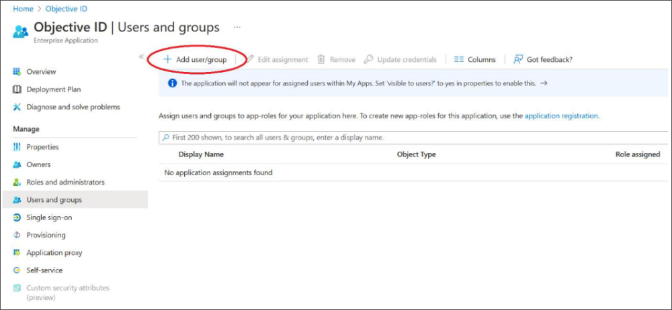The image size is (672, 310).
Task: Open the ellipsis more options beside the title
Action: tap(237, 28)
